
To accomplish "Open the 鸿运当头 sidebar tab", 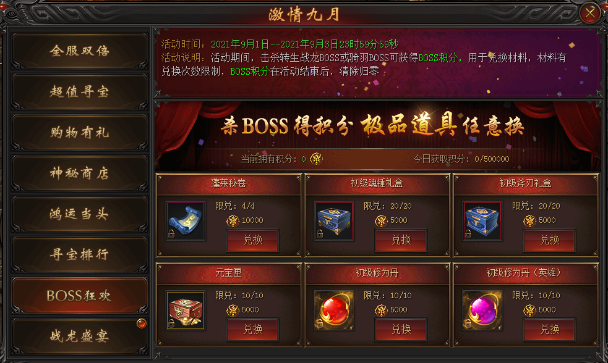I will tap(80, 214).
